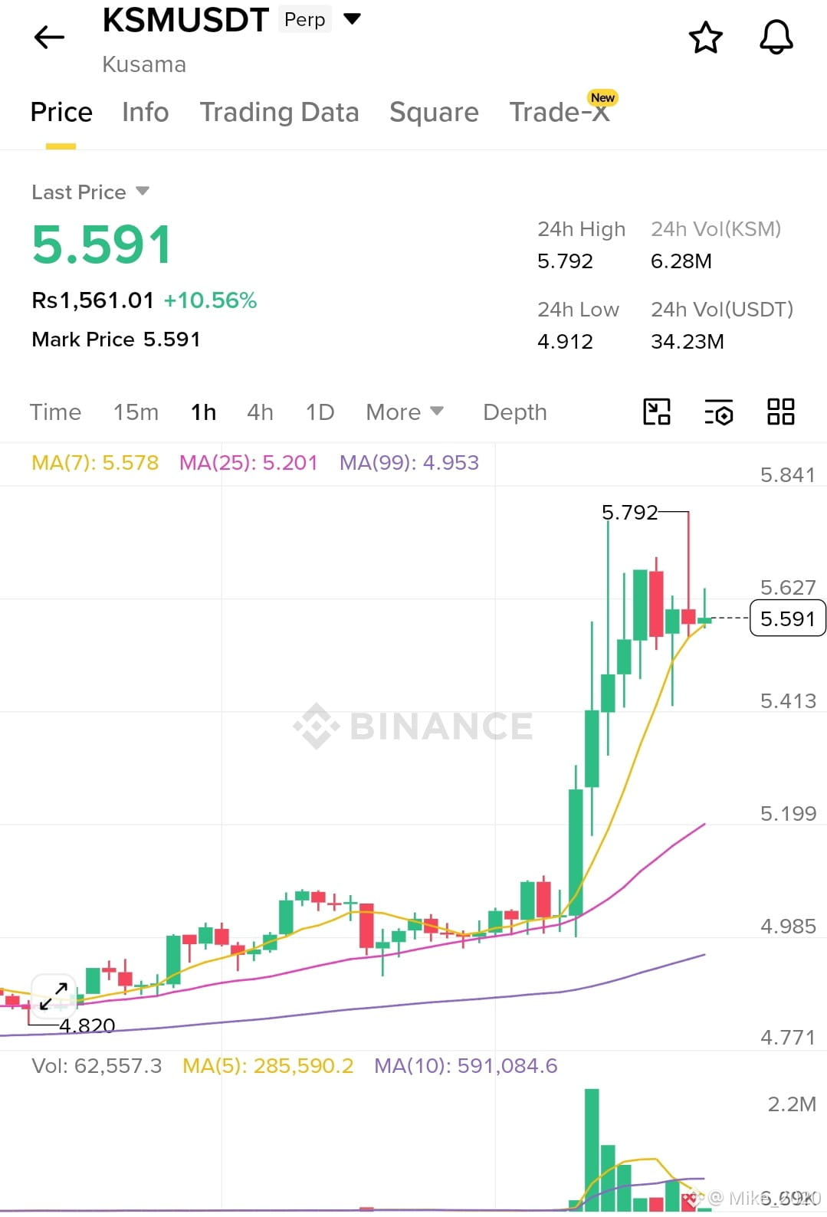The width and height of the screenshot is (827, 1217).
Task: Click the volume MA(10): 591,084.6 label
Action: pos(466,1066)
